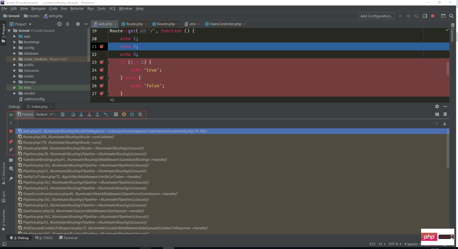Image resolution: width=458 pixels, height=249 pixels.
Task: Open Terminal tool window button
Action: point(68,238)
